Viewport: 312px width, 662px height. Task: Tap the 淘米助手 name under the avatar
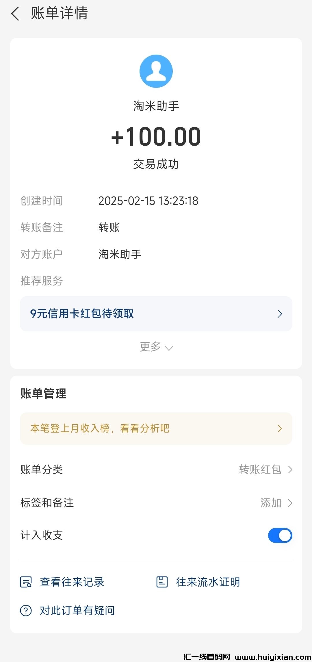(x=156, y=106)
